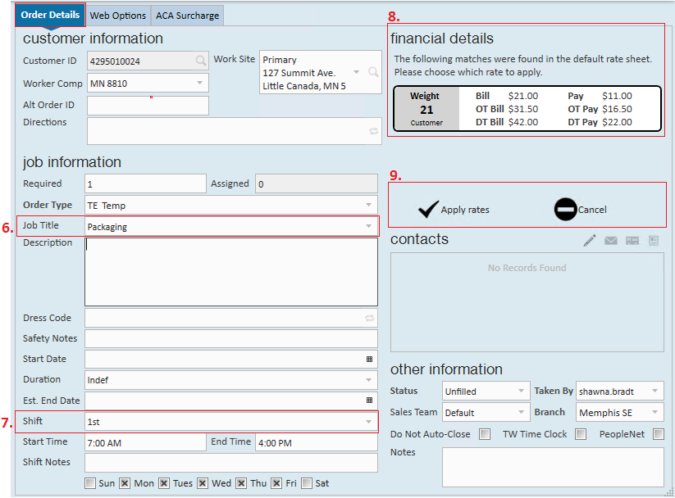
Task: Enable the Do Not Auto-Close checkbox
Action: (485, 434)
